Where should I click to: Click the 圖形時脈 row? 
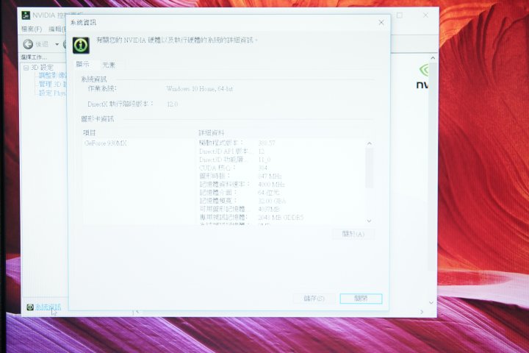[x=240, y=176]
